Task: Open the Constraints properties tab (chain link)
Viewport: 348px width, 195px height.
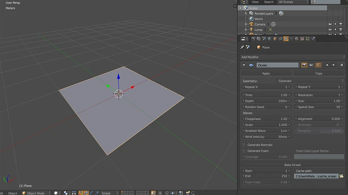Action: tap(280, 39)
